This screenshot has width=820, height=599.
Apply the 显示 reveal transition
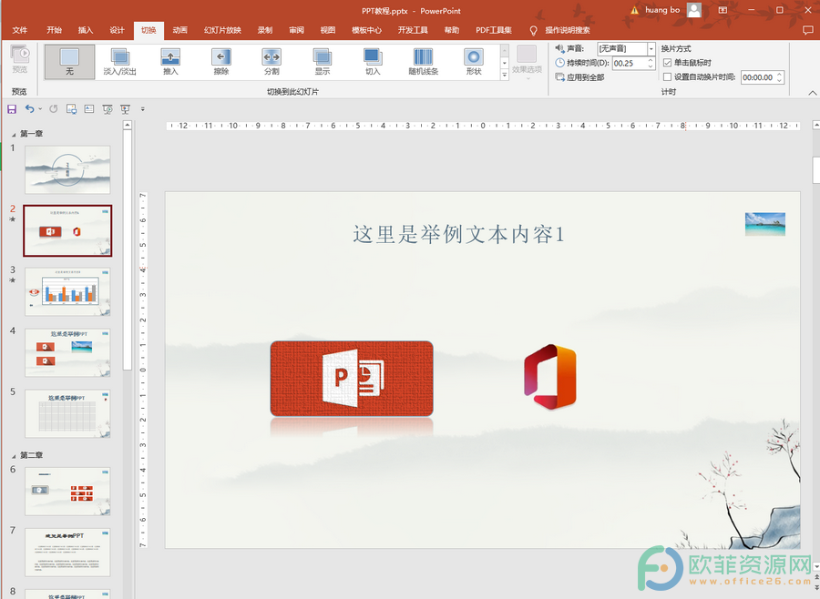pyautogui.click(x=323, y=62)
